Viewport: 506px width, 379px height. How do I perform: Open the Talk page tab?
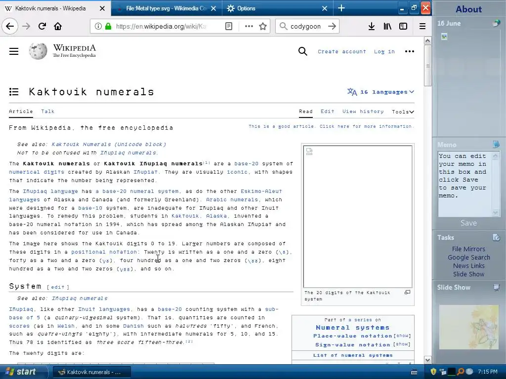point(47,111)
